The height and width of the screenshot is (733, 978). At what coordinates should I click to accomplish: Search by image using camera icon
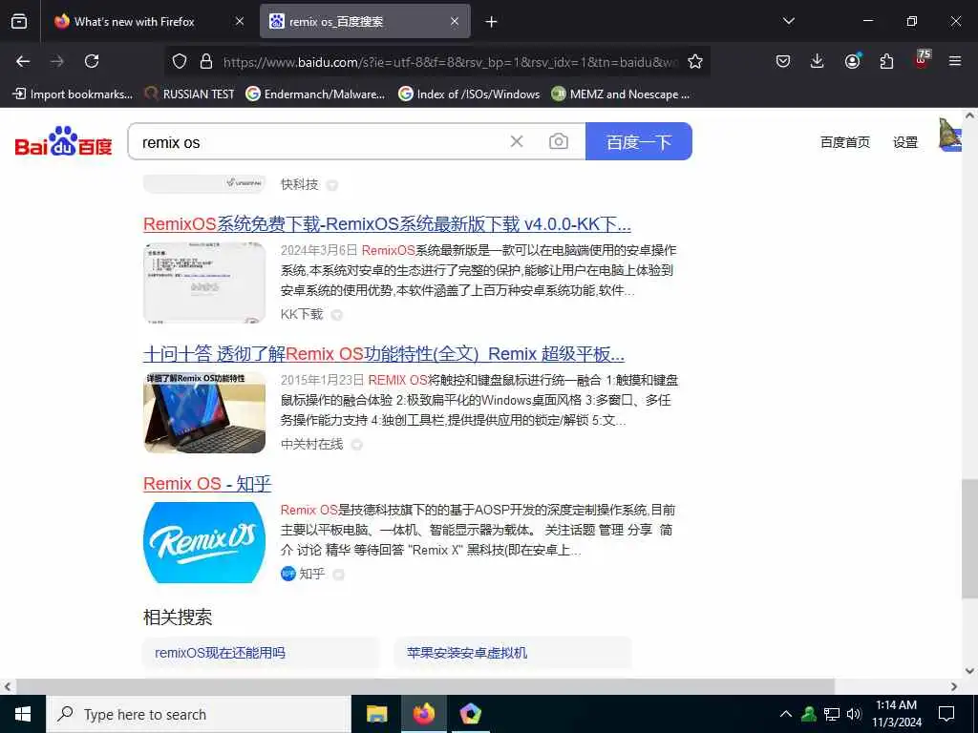coord(558,141)
